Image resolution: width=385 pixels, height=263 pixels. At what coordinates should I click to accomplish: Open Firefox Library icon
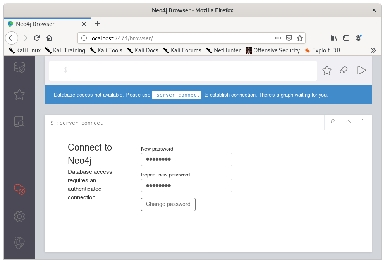point(334,38)
